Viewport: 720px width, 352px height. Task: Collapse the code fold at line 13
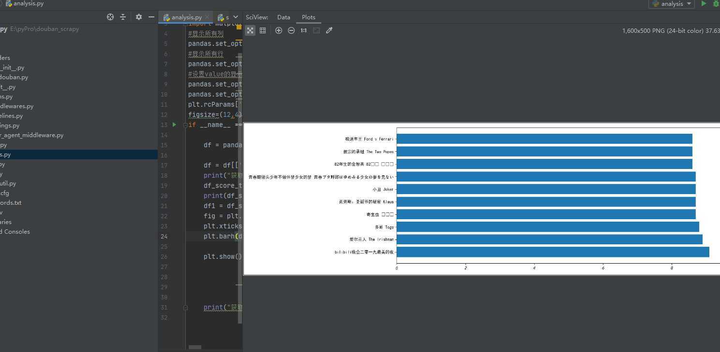tap(185, 125)
